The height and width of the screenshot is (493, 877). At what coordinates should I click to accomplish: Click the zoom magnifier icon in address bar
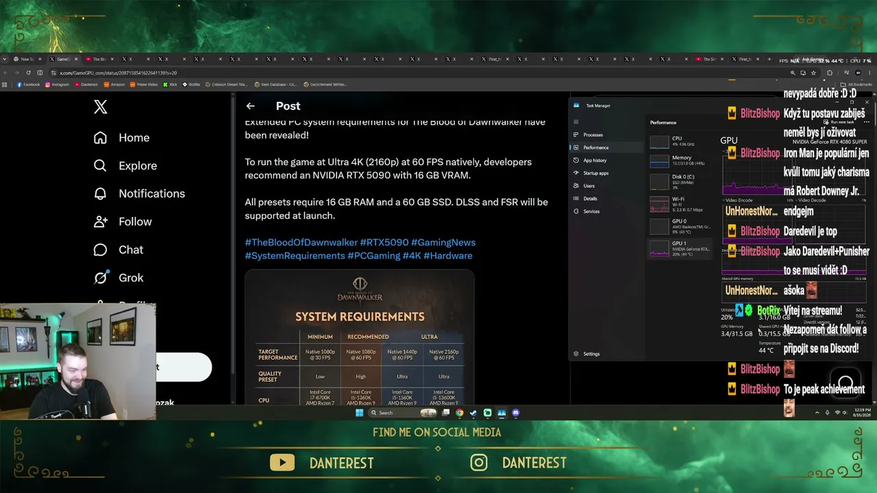coord(793,73)
